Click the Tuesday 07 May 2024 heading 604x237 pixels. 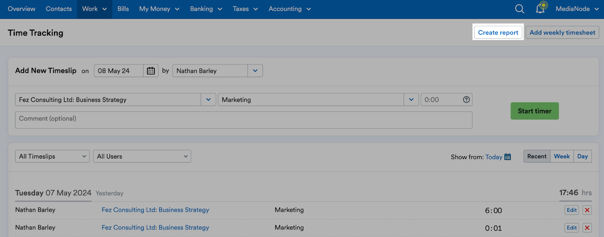point(53,193)
